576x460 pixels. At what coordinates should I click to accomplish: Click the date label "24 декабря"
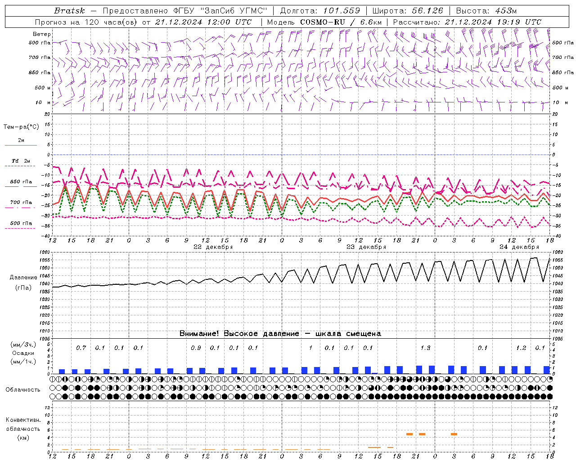point(519,247)
